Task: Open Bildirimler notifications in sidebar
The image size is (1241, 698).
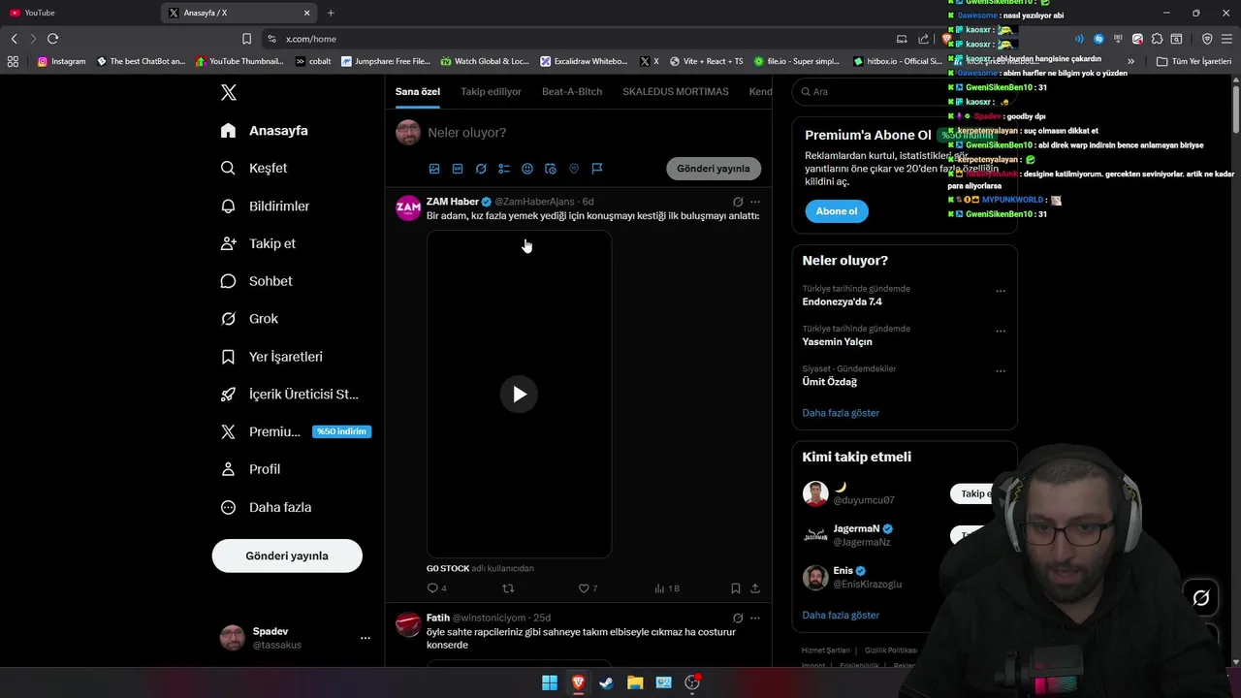Action: [x=266, y=206]
